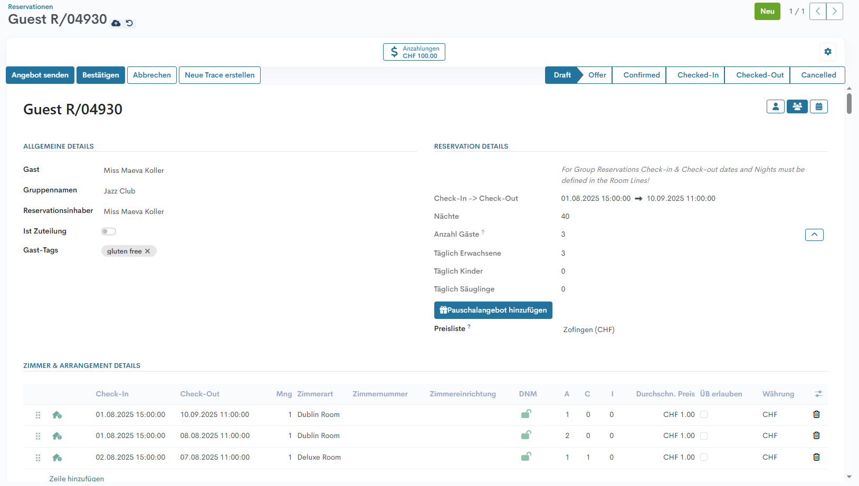Go to next record arrow

tap(834, 11)
